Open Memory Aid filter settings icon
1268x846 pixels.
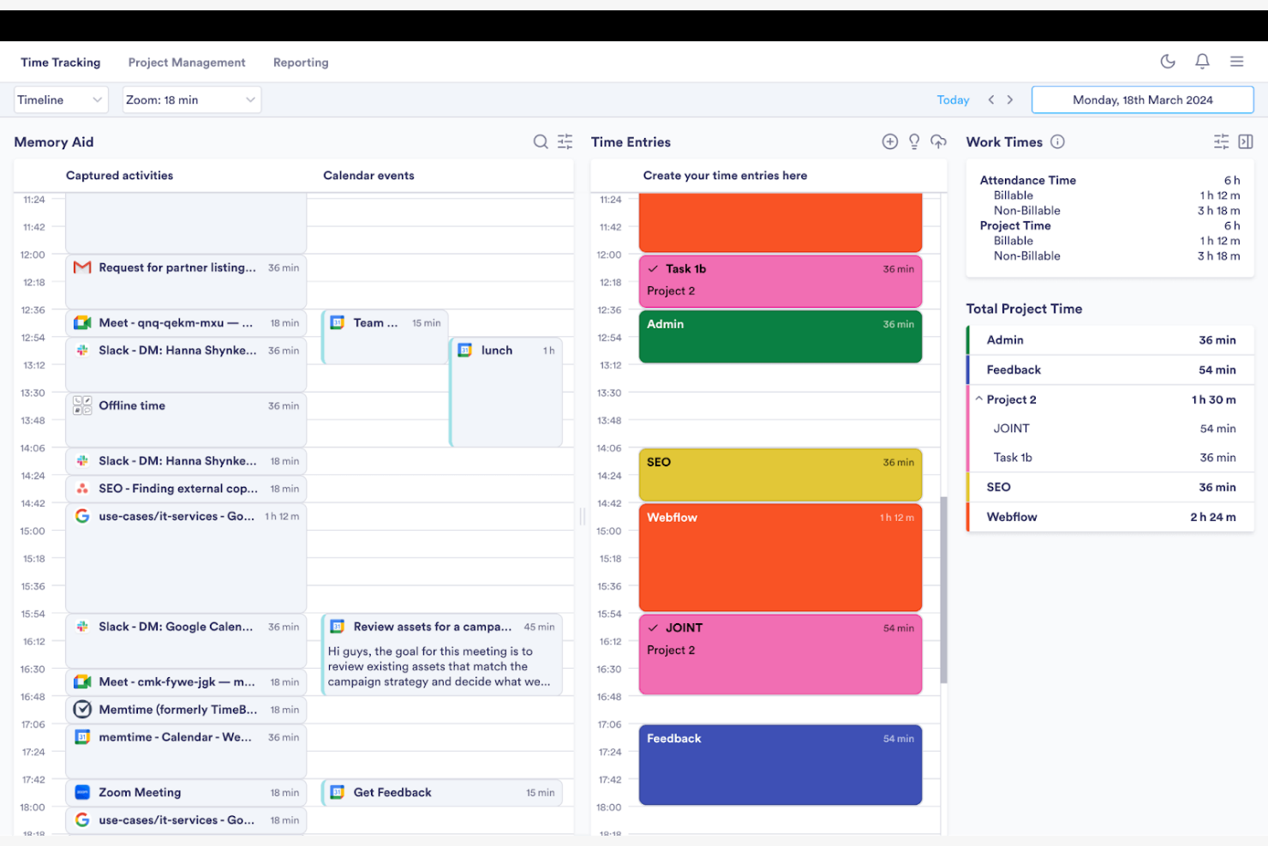565,141
